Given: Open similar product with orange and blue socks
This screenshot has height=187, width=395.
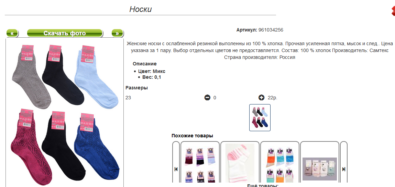Looking at the screenshot, I should [x=279, y=163].
